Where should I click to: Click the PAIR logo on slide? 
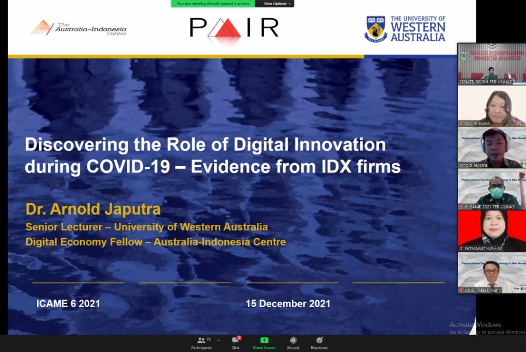(234, 29)
